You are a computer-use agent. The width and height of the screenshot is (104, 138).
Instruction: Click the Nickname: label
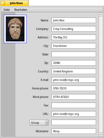click(42, 131)
